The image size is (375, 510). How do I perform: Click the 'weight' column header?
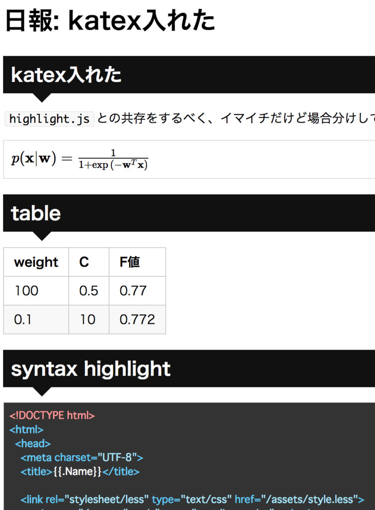[x=36, y=262]
